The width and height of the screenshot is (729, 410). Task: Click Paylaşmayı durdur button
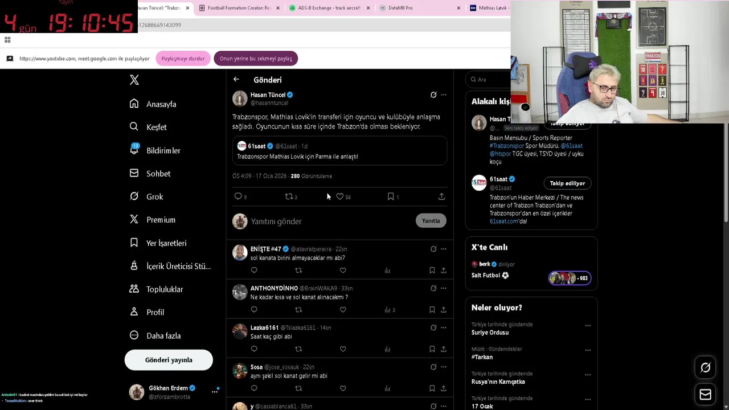(x=183, y=59)
